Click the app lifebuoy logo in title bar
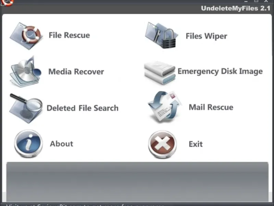274x206 pixels. (7, 2)
